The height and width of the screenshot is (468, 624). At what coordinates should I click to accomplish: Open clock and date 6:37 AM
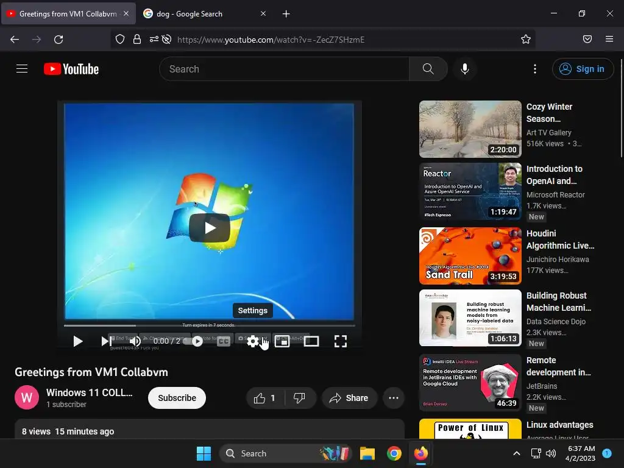pos(580,453)
